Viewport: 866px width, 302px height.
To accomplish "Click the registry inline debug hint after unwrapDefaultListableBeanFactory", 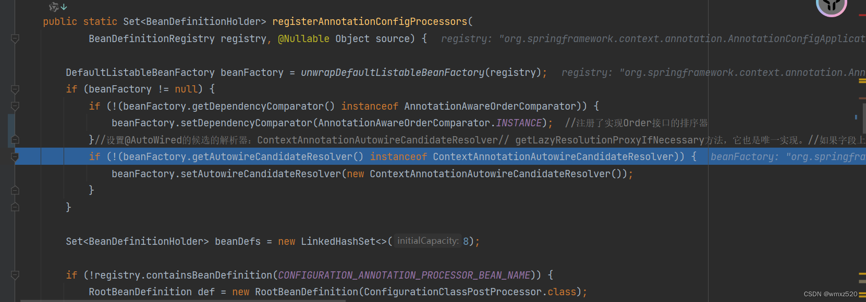I will click(x=714, y=72).
